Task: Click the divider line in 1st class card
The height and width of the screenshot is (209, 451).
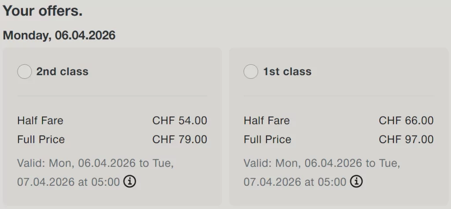Action: (x=338, y=95)
